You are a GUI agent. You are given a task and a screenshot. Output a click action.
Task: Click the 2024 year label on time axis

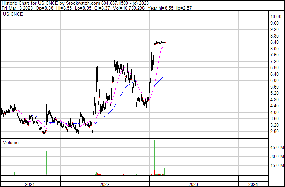[x=253, y=184]
